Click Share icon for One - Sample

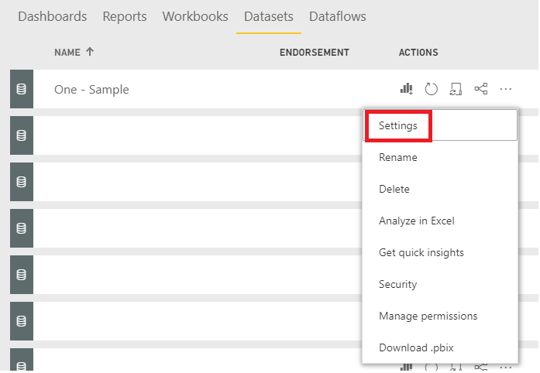coord(481,89)
